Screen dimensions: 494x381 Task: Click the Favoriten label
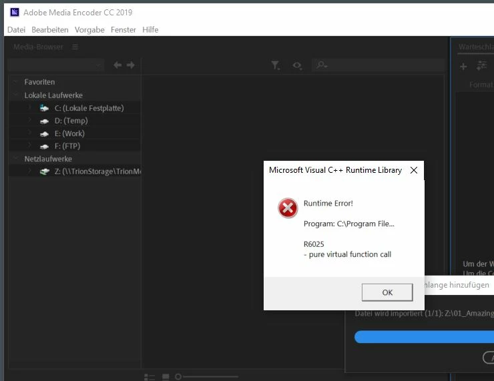point(39,82)
